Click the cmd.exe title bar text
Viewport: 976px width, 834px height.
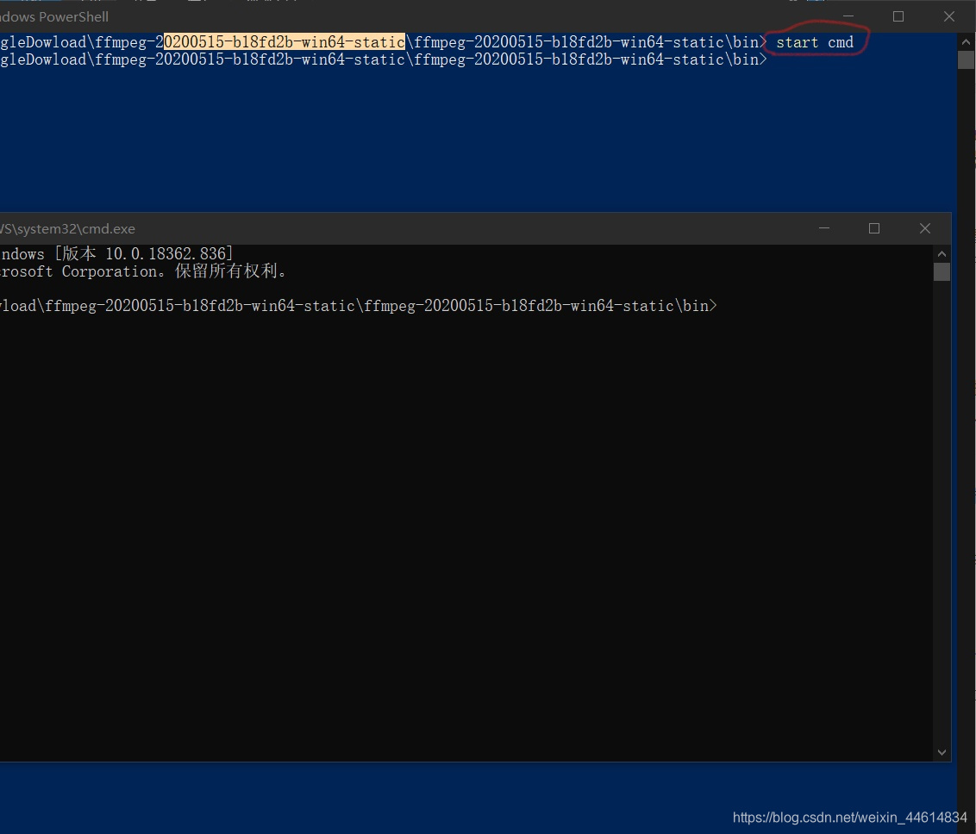coord(67,228)
